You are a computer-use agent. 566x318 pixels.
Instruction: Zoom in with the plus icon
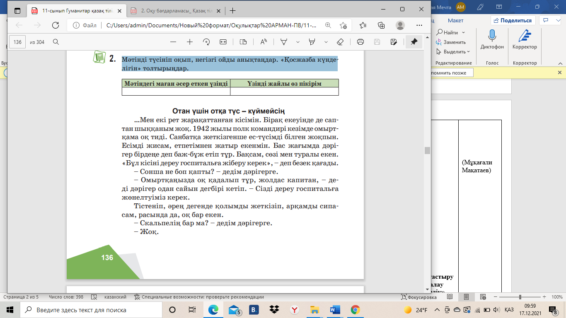point(190,42)
